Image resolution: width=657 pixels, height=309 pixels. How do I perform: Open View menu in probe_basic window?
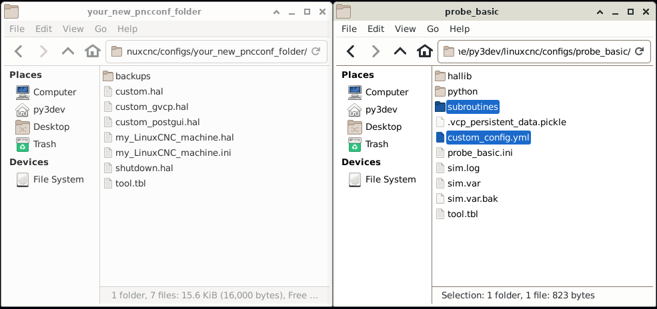(405, 29)
